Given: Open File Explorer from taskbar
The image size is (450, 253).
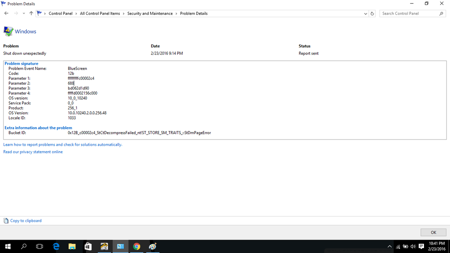Looking at the screenshot, I should tap(72, 246).
